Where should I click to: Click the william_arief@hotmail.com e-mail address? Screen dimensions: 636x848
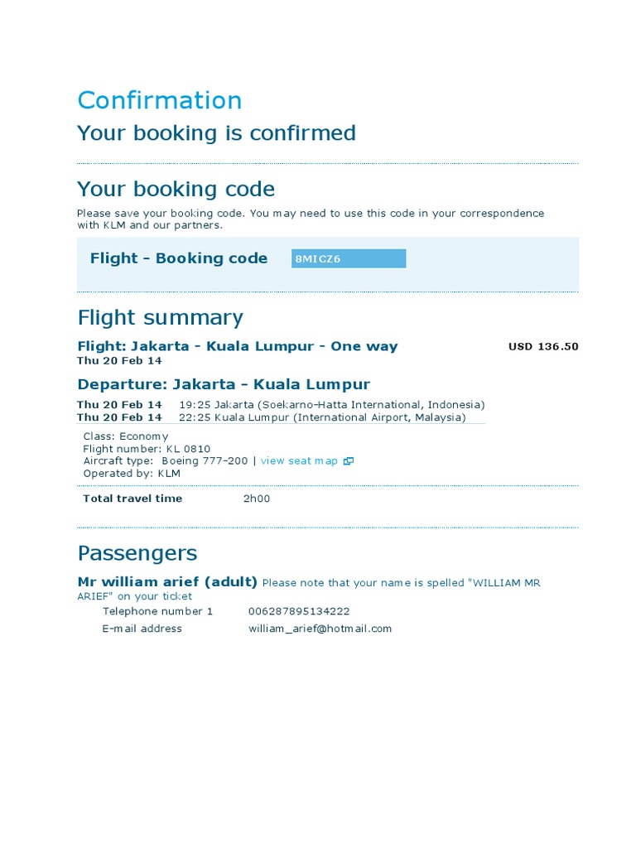pos(320,629)
